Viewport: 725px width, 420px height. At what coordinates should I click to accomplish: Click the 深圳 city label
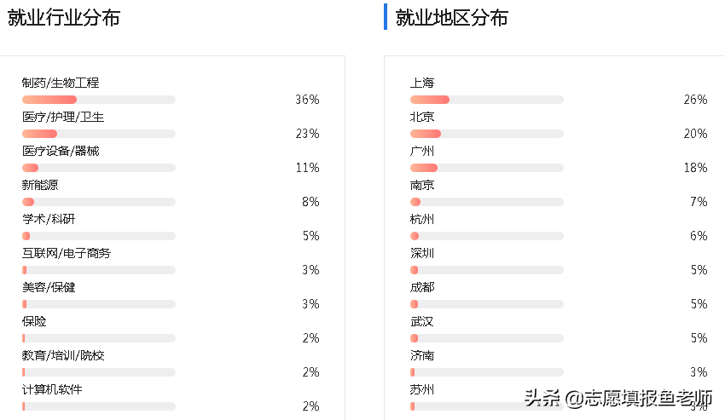tap(422, 253)
